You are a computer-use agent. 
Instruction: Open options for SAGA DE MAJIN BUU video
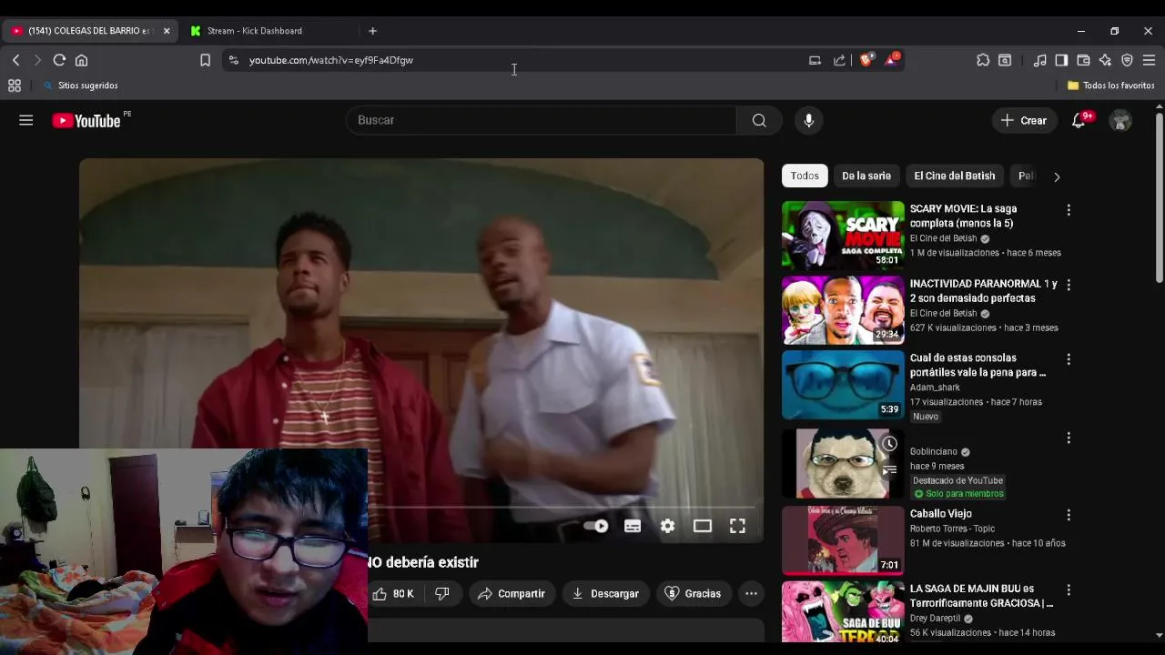click(1069, 589)
